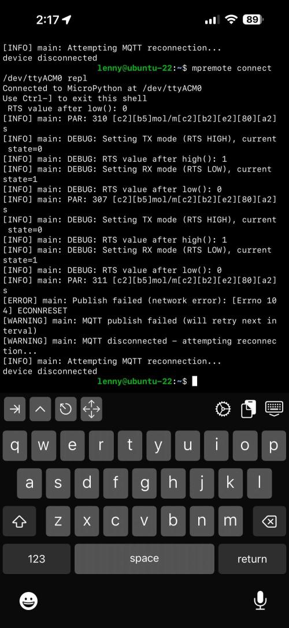Switch to the 123 numeric keyboard

pos(36,558)
